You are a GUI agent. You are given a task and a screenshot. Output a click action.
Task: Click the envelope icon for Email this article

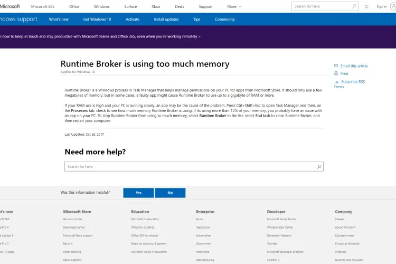tap(336, 65)
